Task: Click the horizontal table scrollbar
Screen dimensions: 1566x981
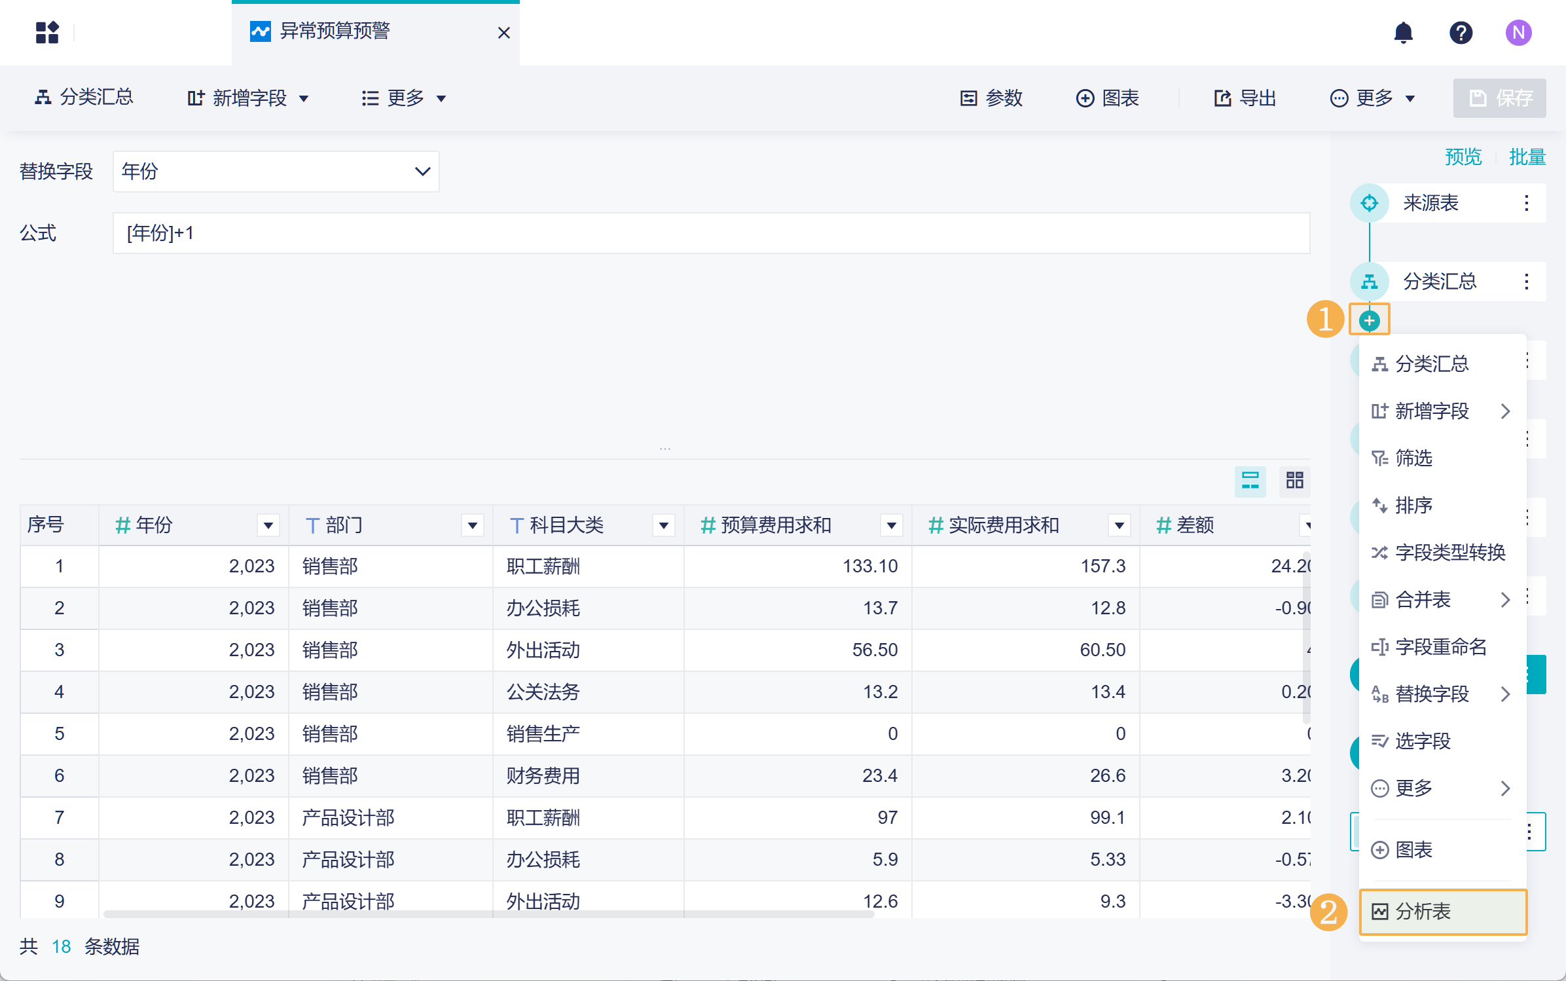Action: (488, 914)
